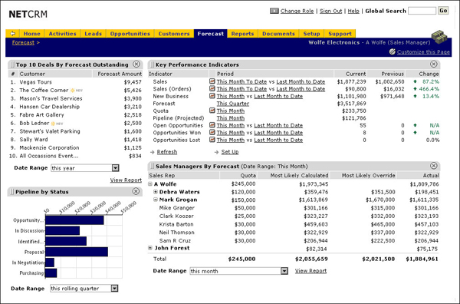The height and width of the screenshot is (304, 460).
Task: Open the Setup tab
Action: click(x=311, y=34)
